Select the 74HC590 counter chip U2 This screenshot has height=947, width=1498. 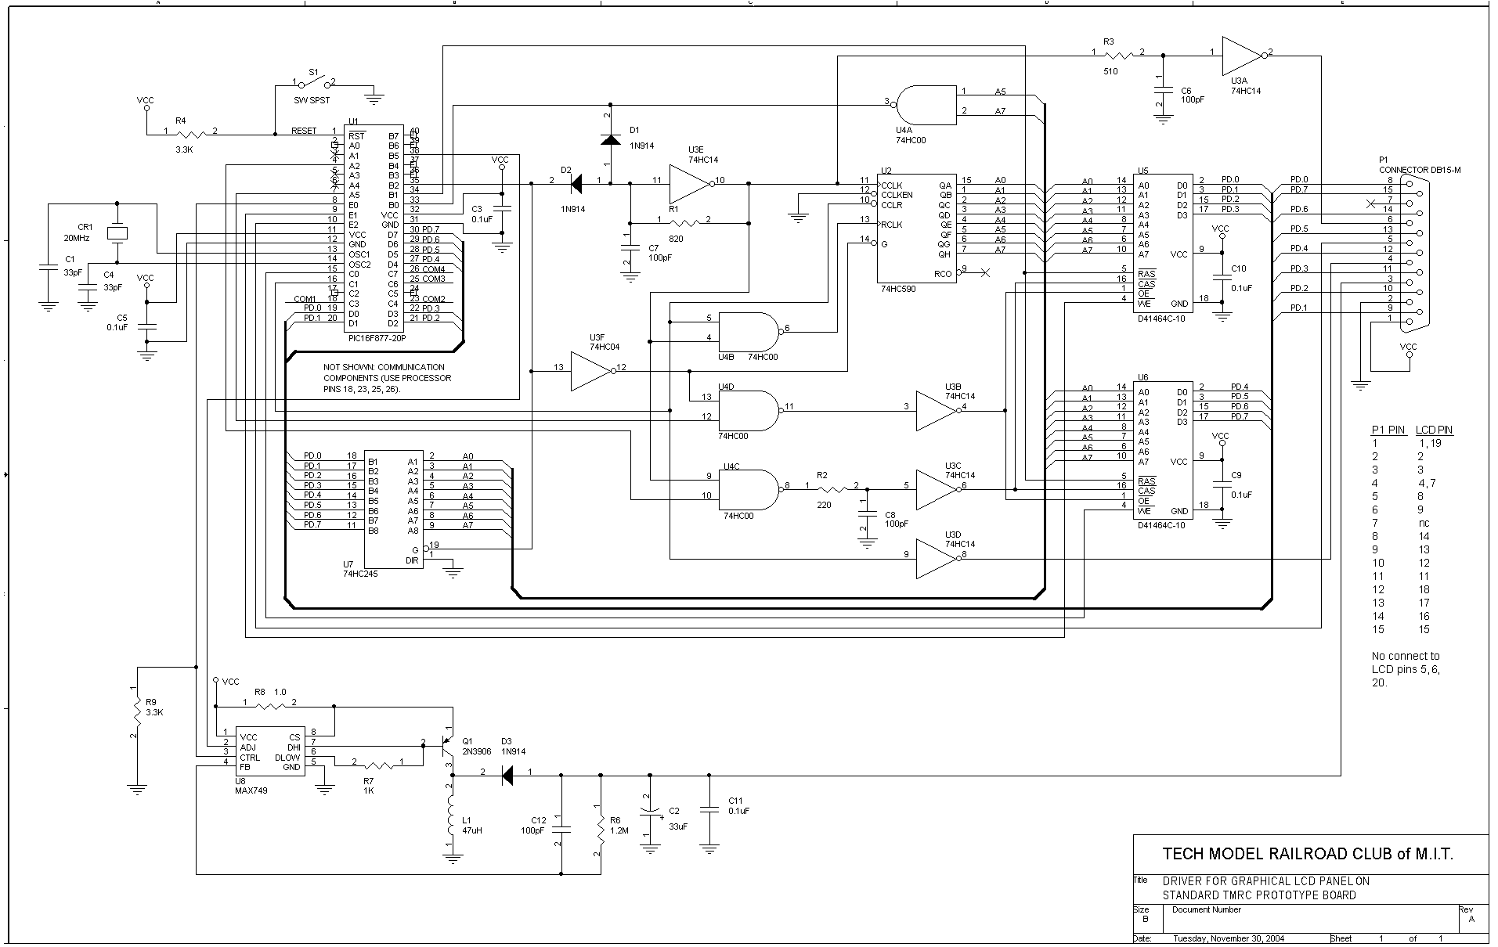click(x=915, y=229)
